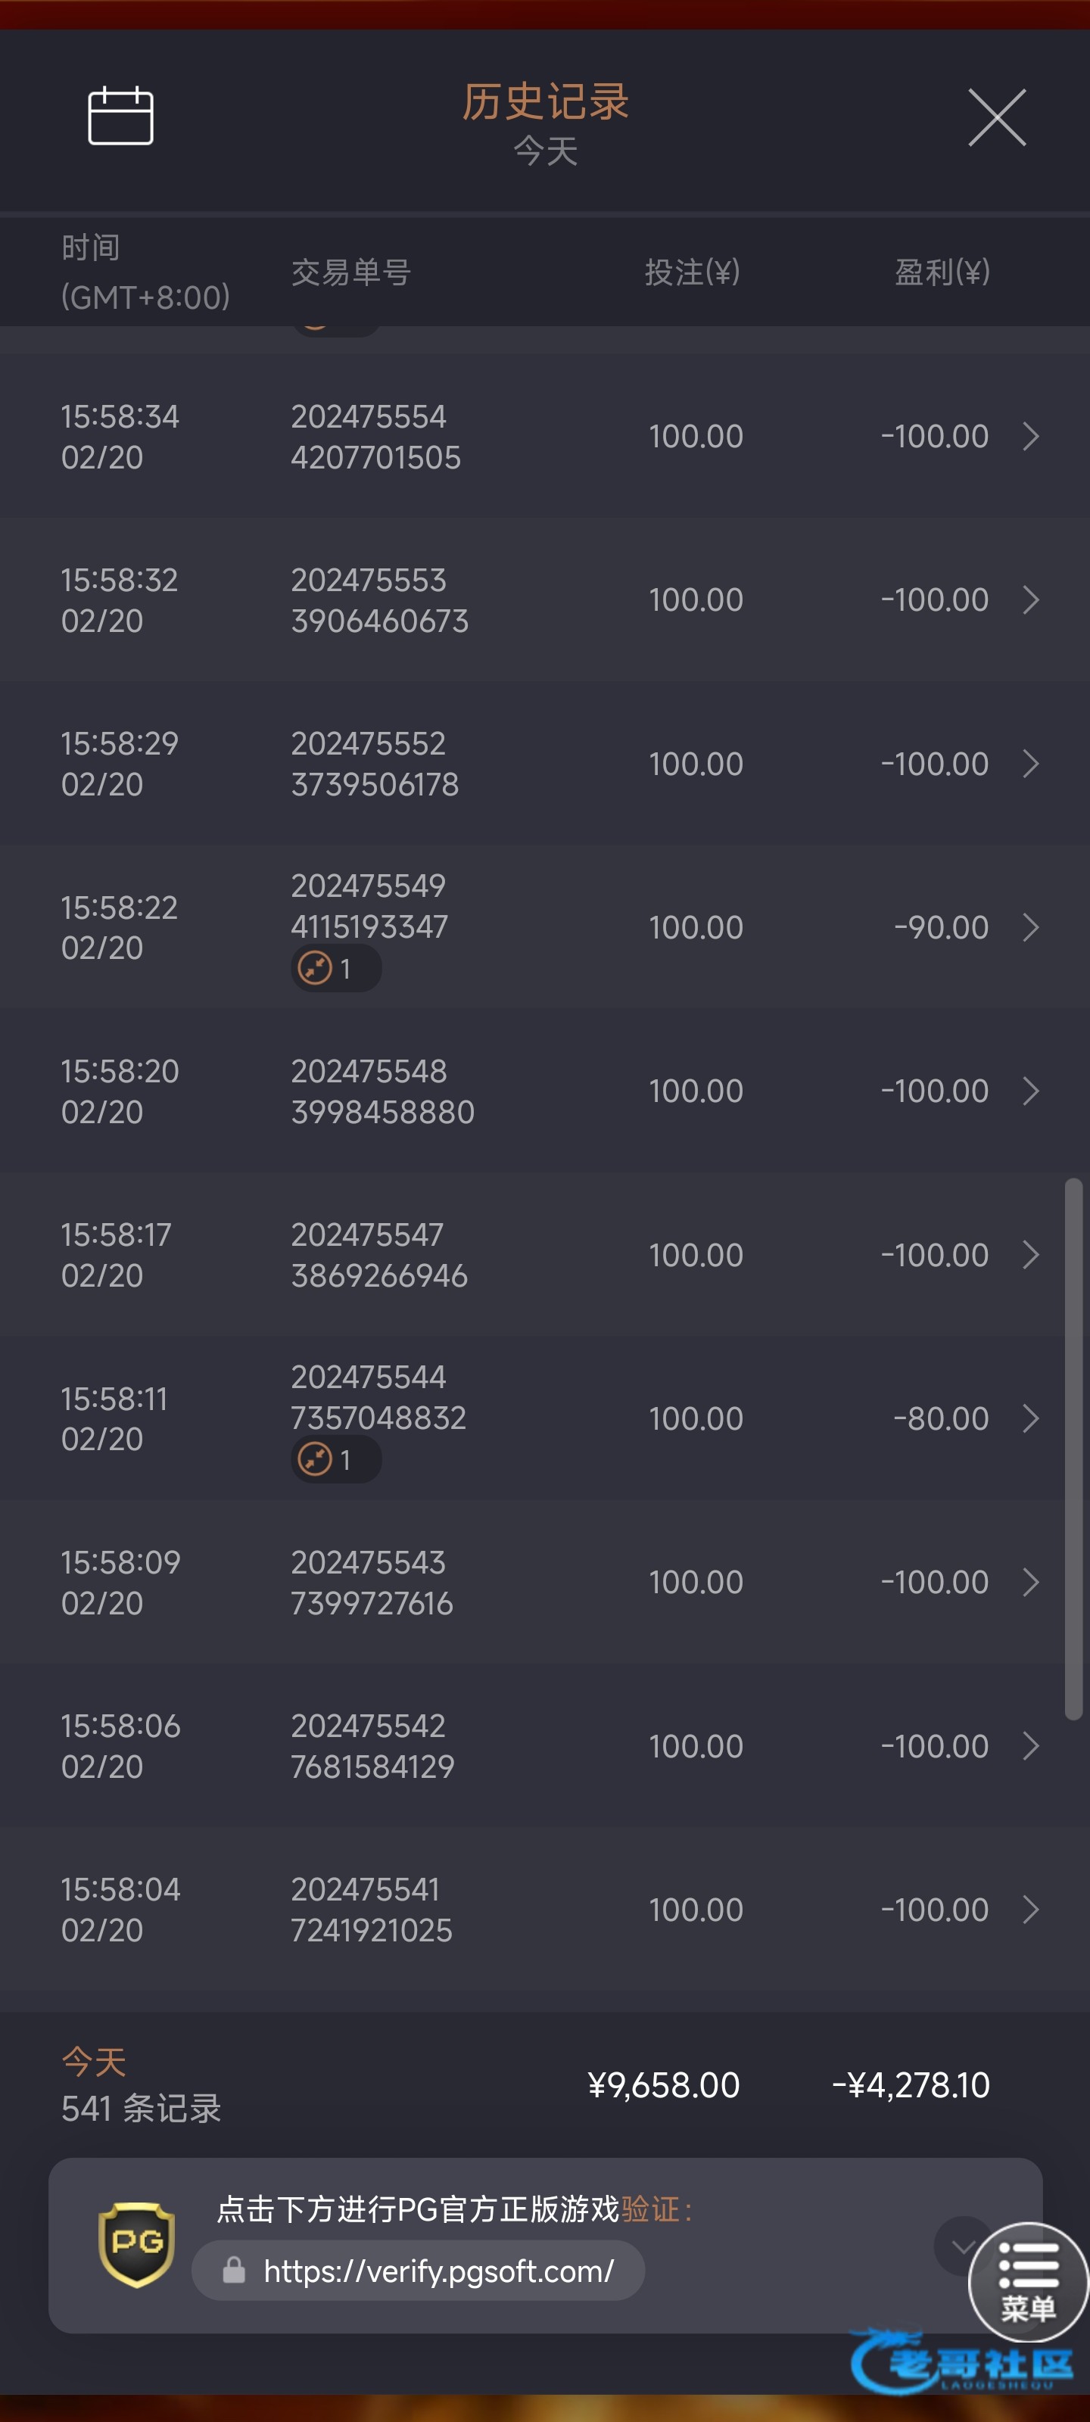Open the floating 菜单 menu button
The width and height of the screenshot is (1090, 2422).
coord(1028,2281)
